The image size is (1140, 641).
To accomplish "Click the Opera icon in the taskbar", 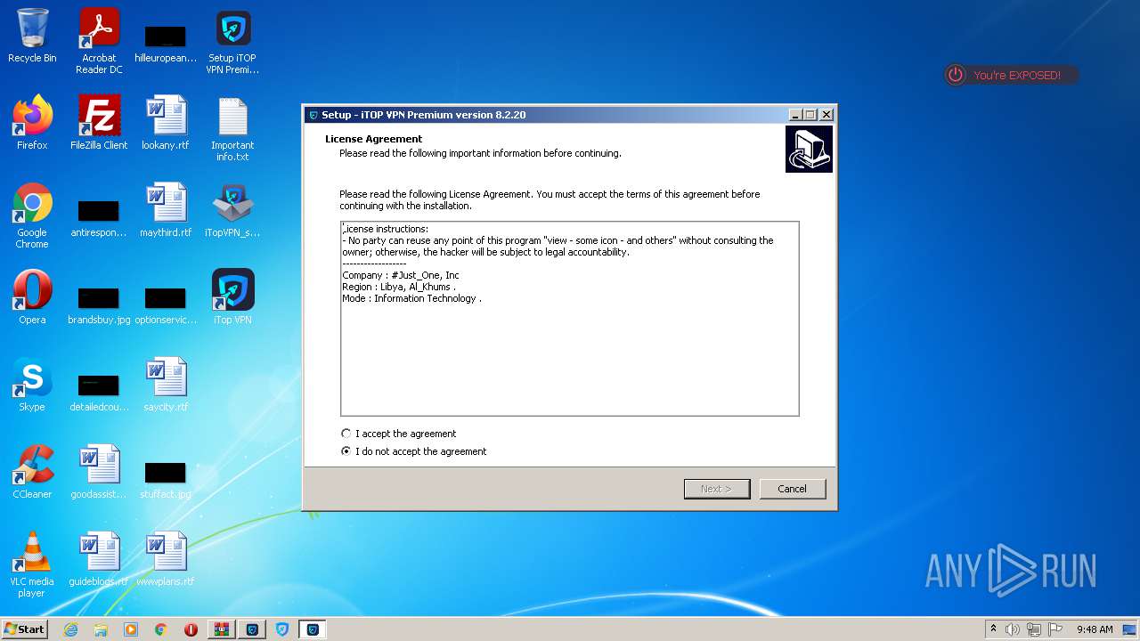I will (x=191, y=629).
